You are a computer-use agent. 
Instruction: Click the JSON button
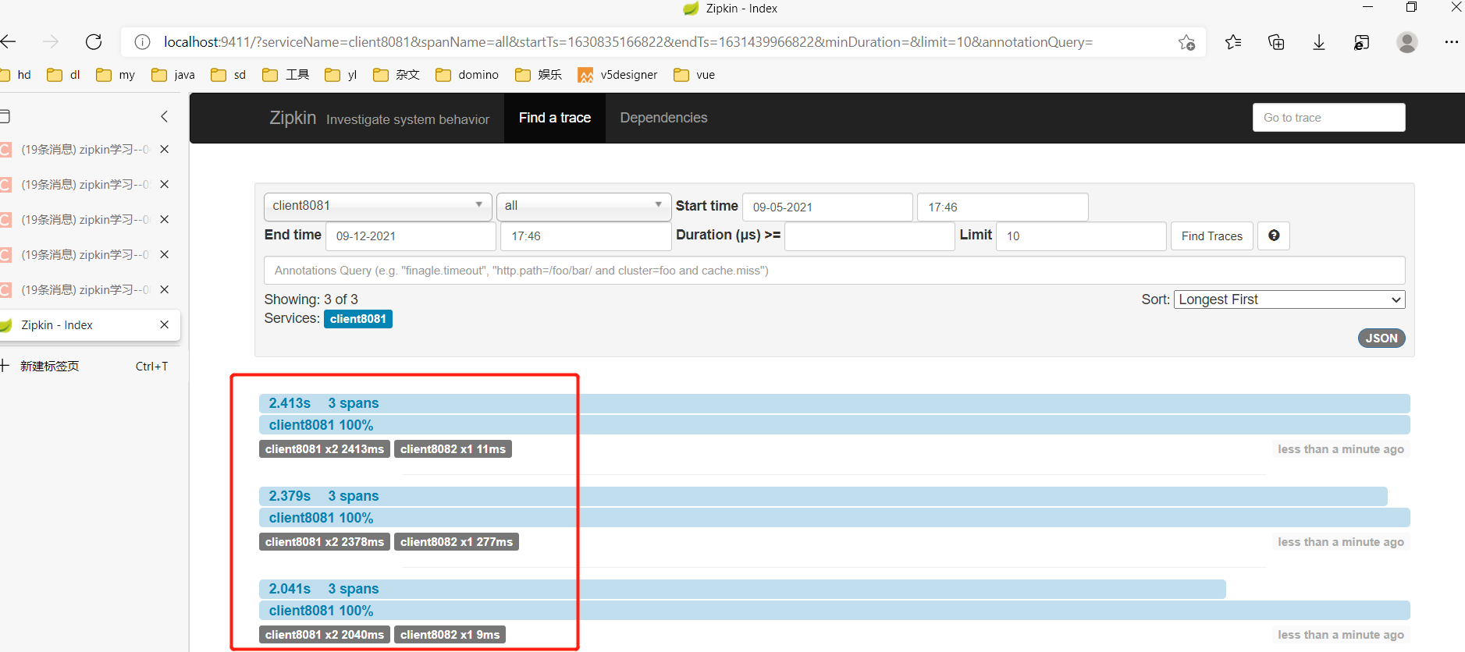click(1381, 338)
